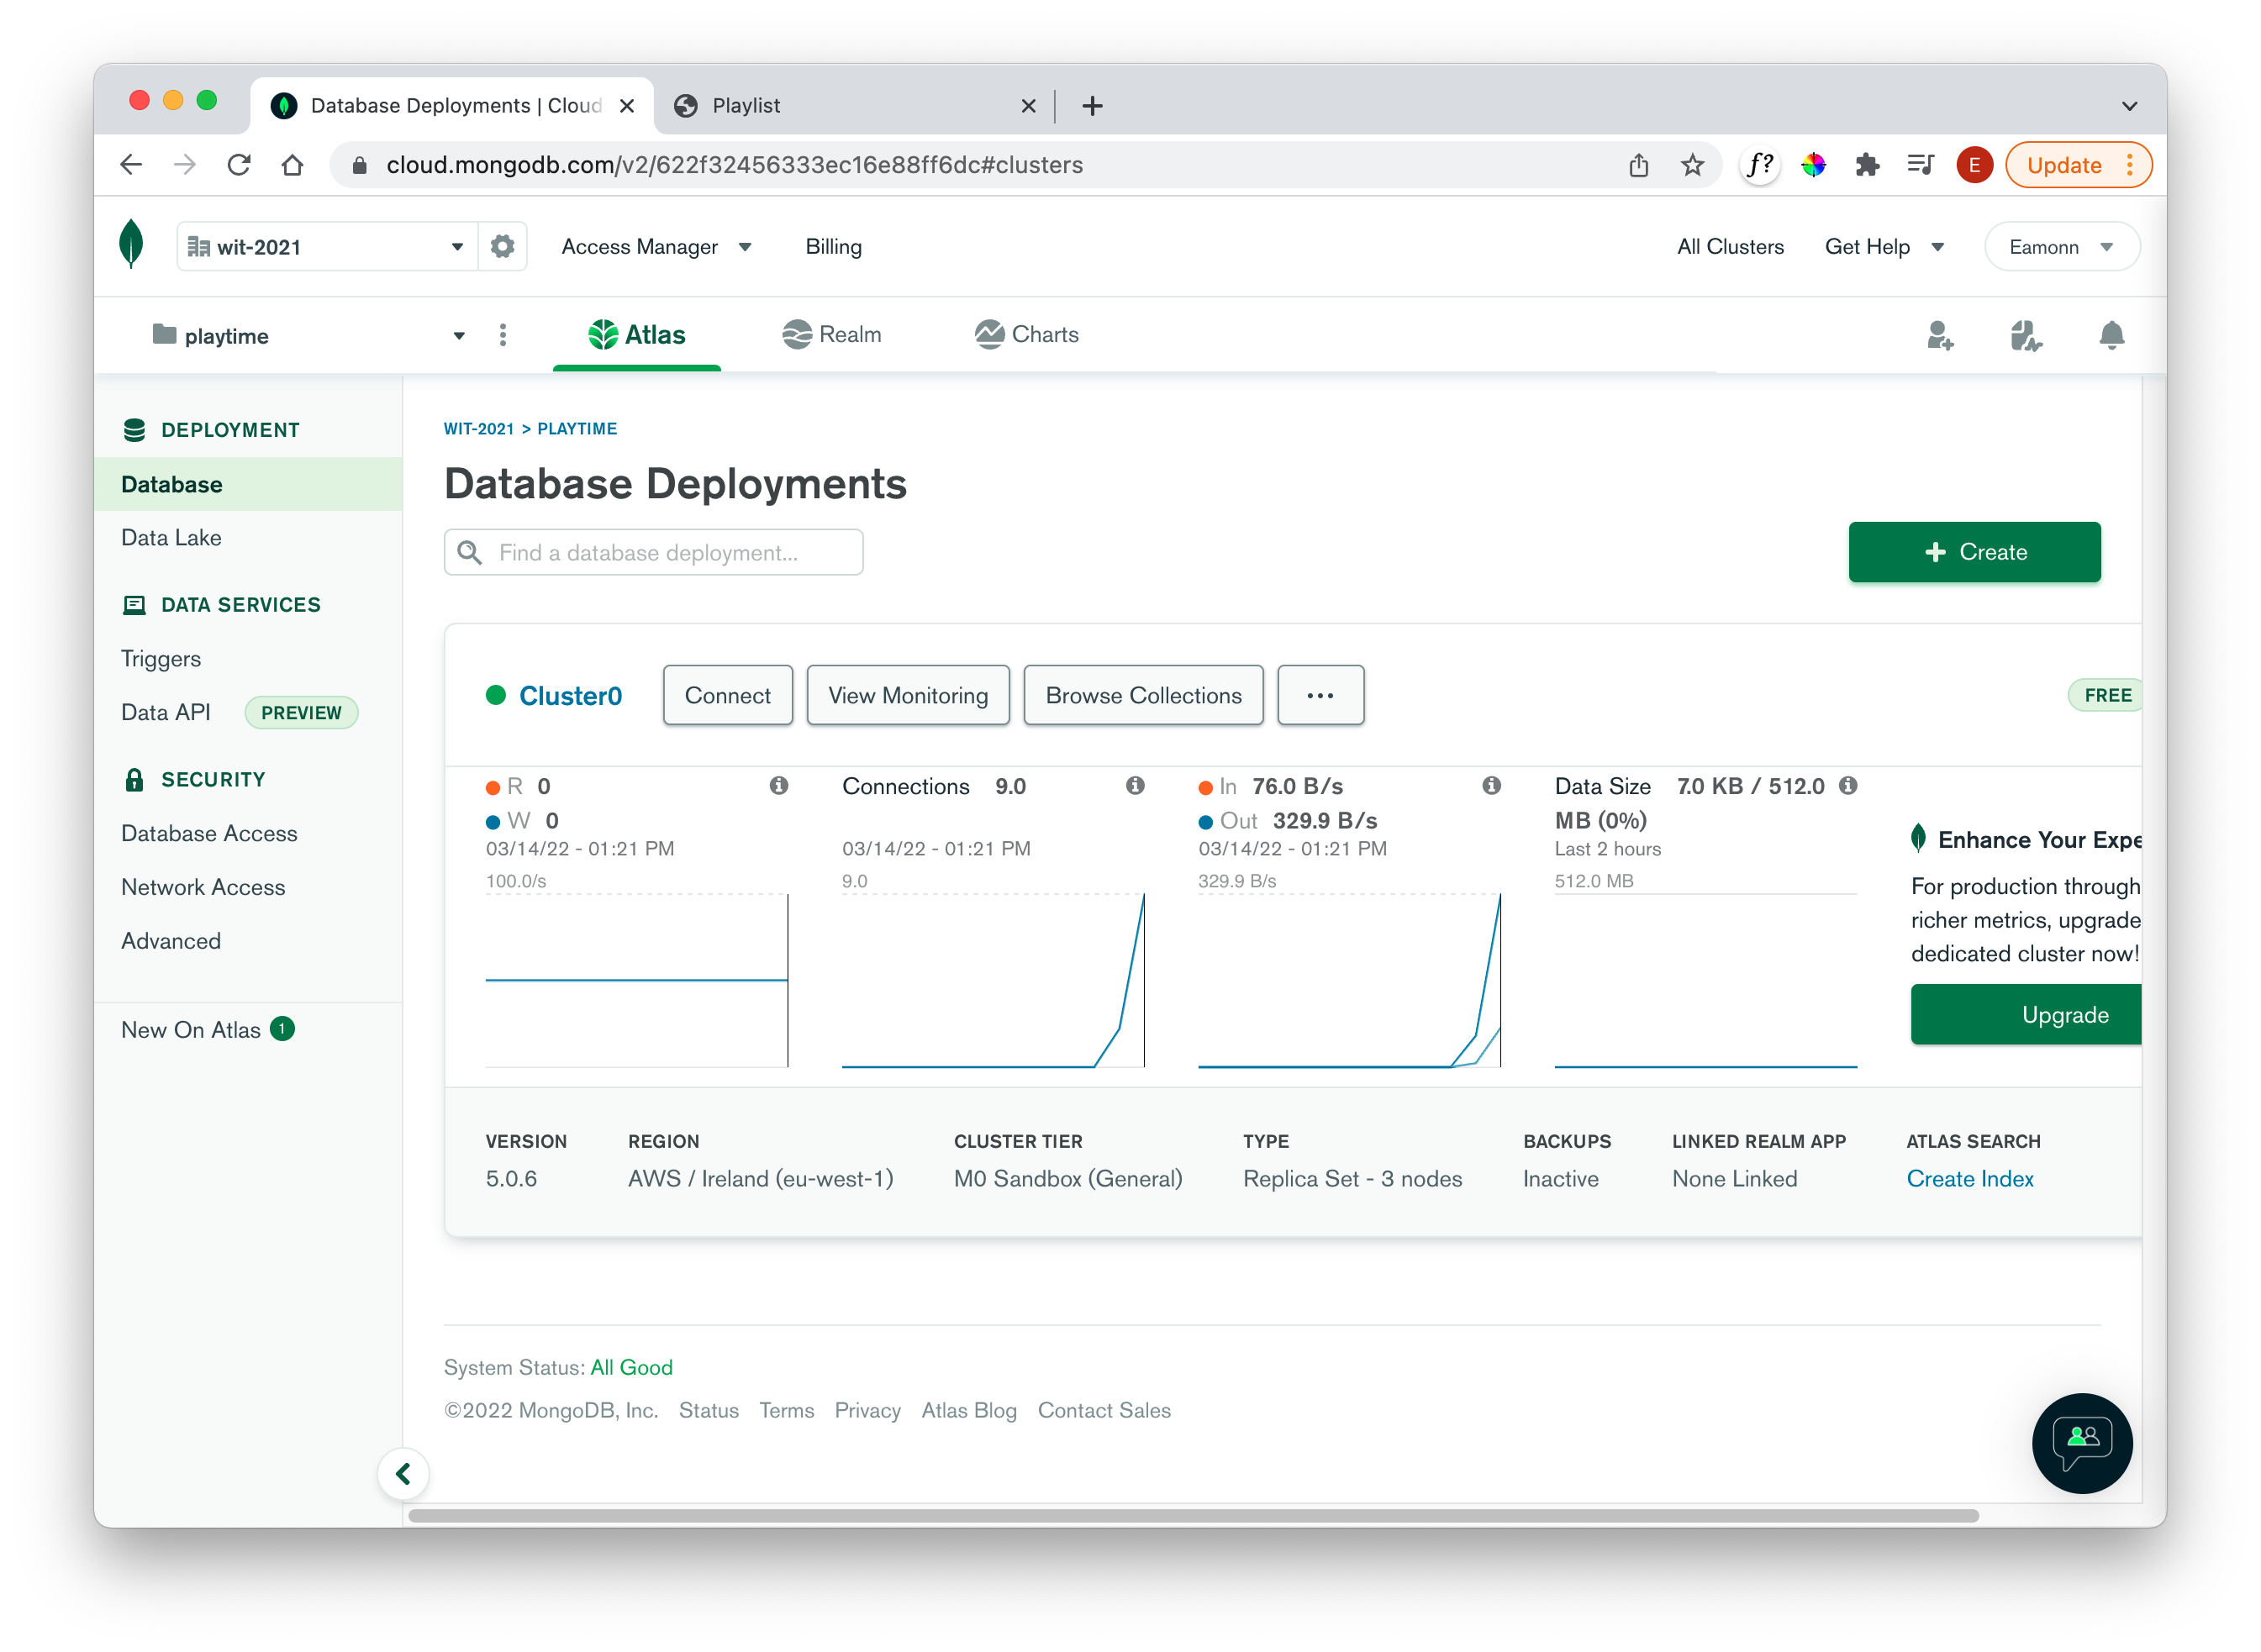Open the support chat bubble
Screen dimensions: 2261x1652
coord(2082,1443)
